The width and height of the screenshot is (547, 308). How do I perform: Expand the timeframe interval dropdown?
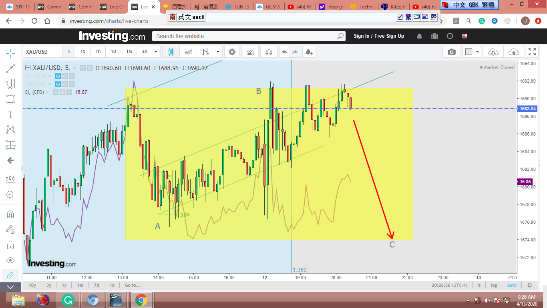coord(156,52)
